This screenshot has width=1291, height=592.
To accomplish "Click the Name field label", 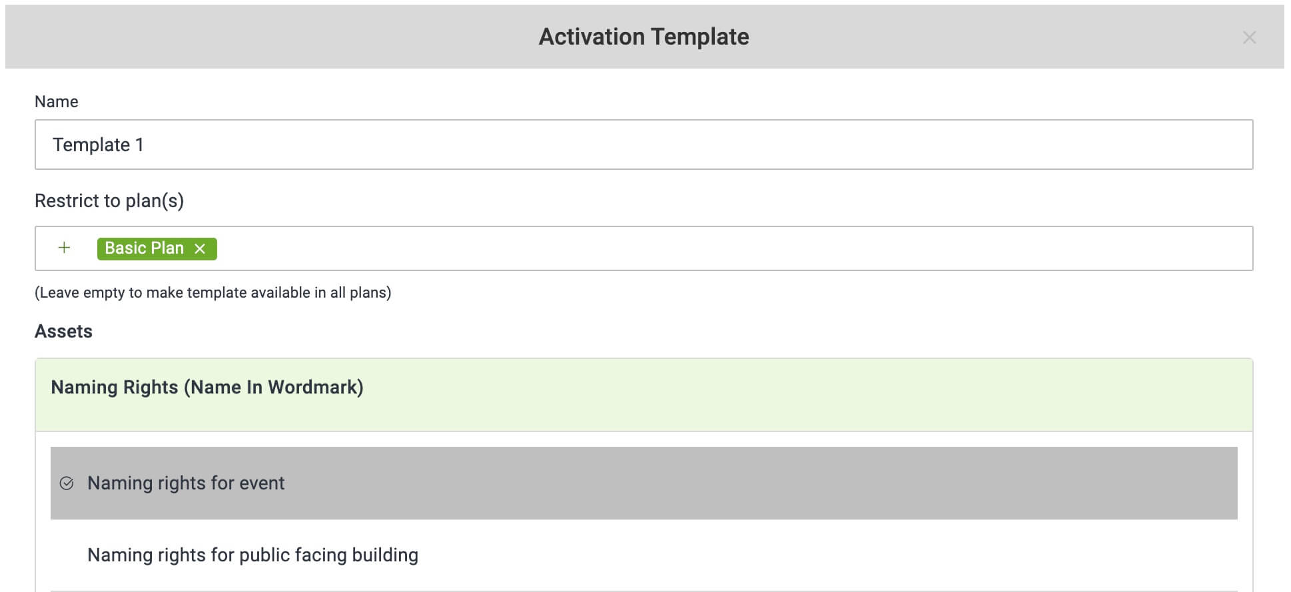I will coord(57,101).
